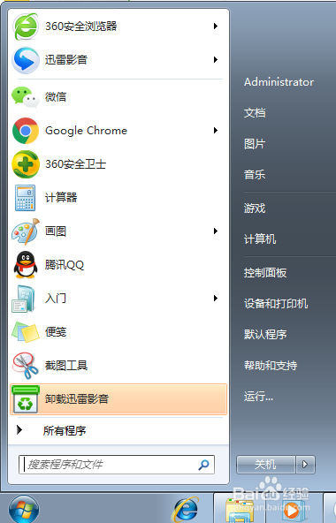Viewport: 336px width, 523px height.
Task: Click the 360安全卫士 label
Action: 75,164
